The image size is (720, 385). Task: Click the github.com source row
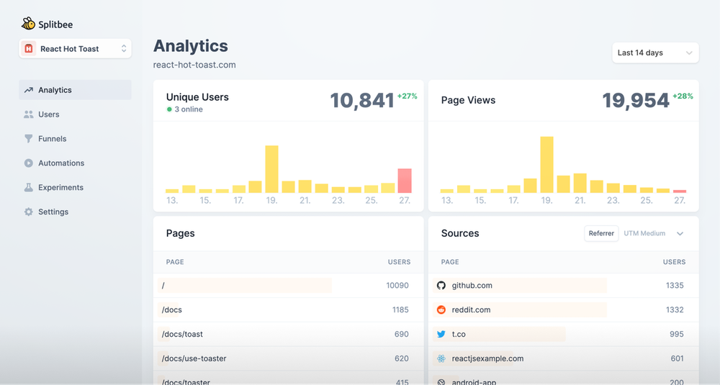564,286
